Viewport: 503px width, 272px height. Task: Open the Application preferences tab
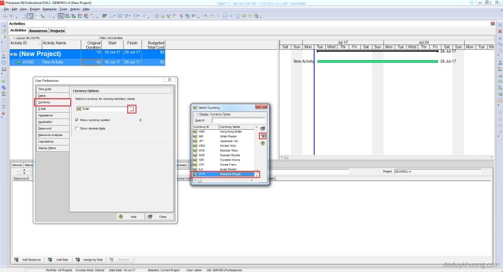(53, 122)
